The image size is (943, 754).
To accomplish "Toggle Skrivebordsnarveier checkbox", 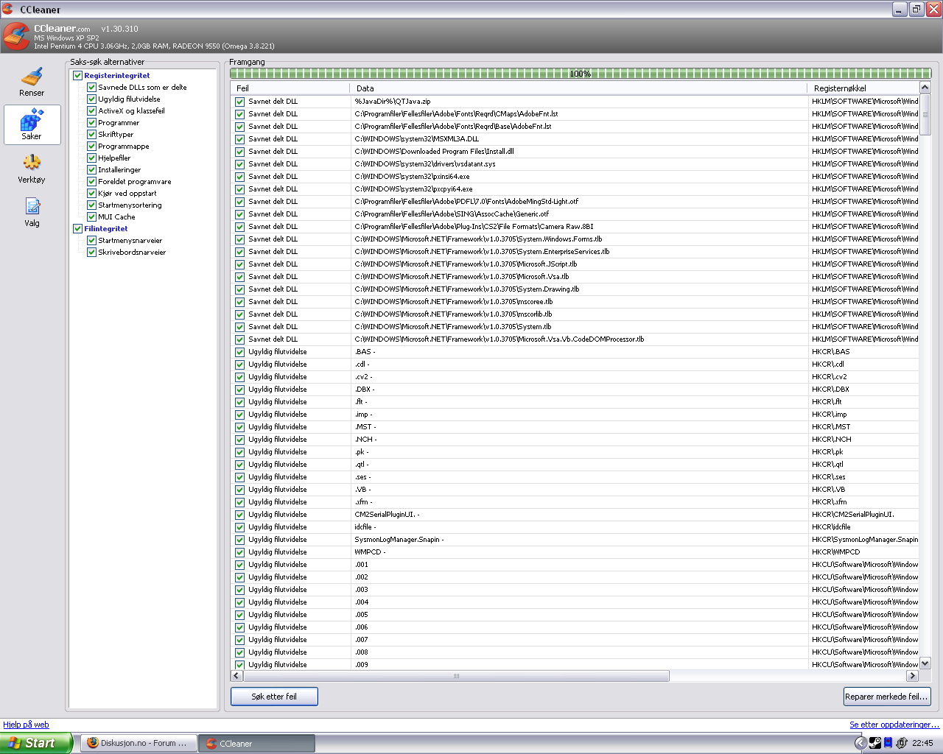I will 91,252.
